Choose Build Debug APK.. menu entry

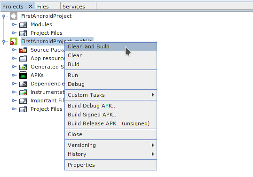click(111, 106)
